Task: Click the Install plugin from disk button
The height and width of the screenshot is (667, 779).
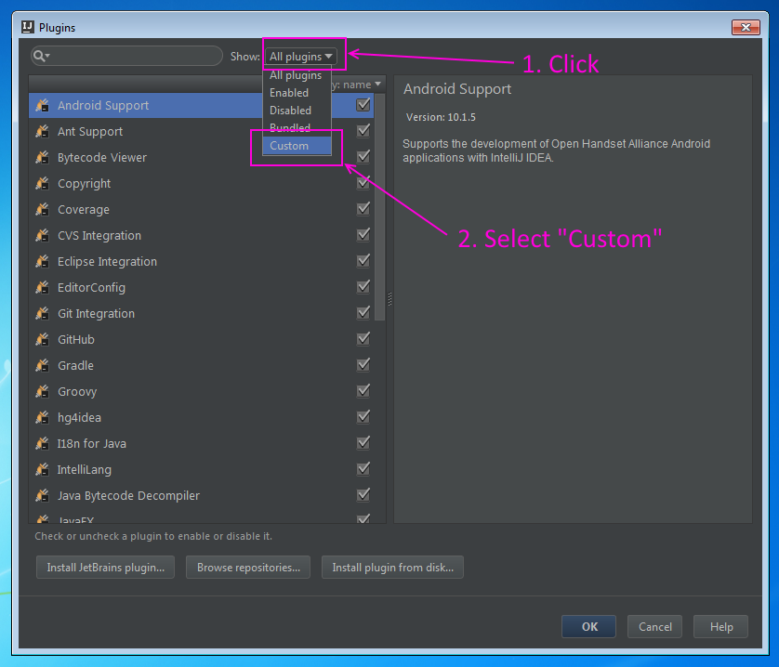Action: coord(392,567)
